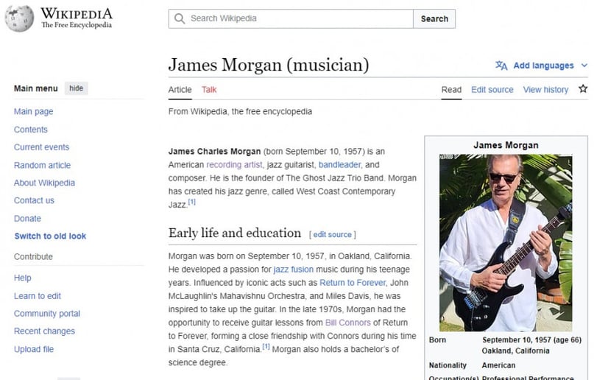Screen dimensions: 594x380
Task: Click Switch to old look
Action: pyautogui.click(x=50, y=236)
